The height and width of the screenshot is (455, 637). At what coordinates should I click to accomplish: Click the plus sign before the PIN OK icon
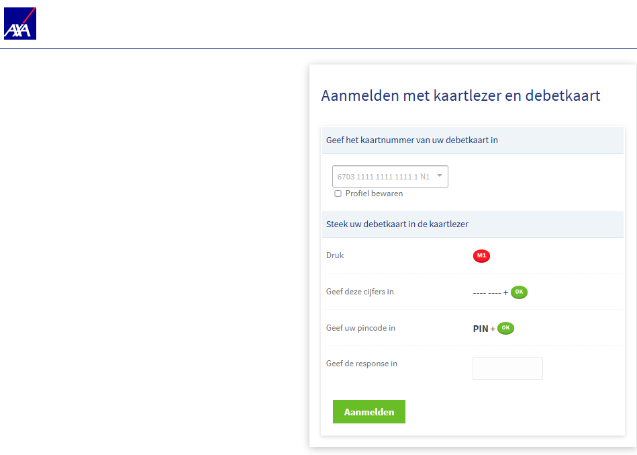tap(493, 329)
